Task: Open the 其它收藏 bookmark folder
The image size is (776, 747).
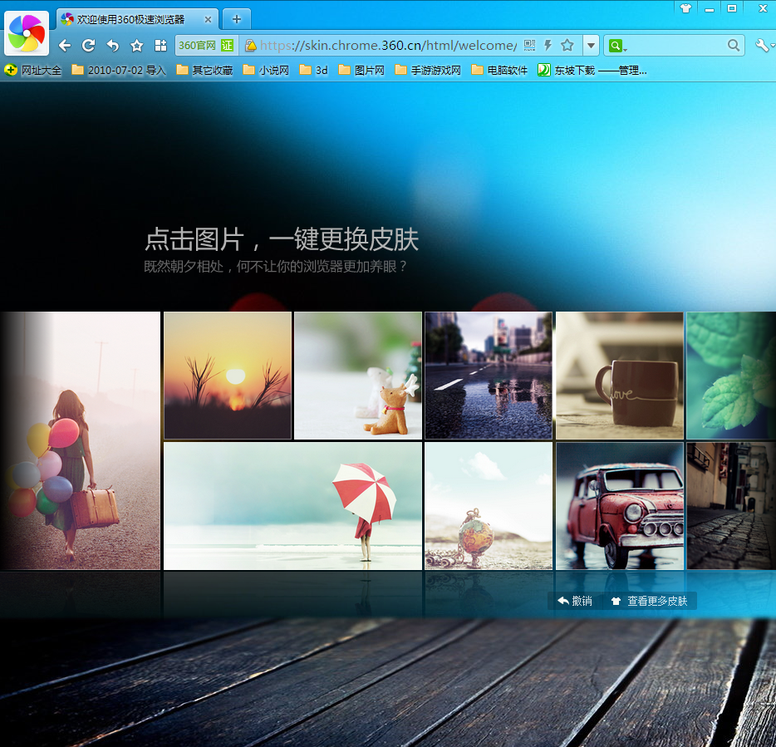Action: pos(204,71)
